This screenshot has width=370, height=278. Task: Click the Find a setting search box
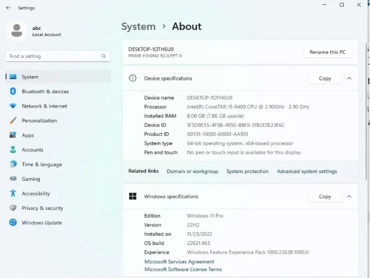[x=58, y=56]
